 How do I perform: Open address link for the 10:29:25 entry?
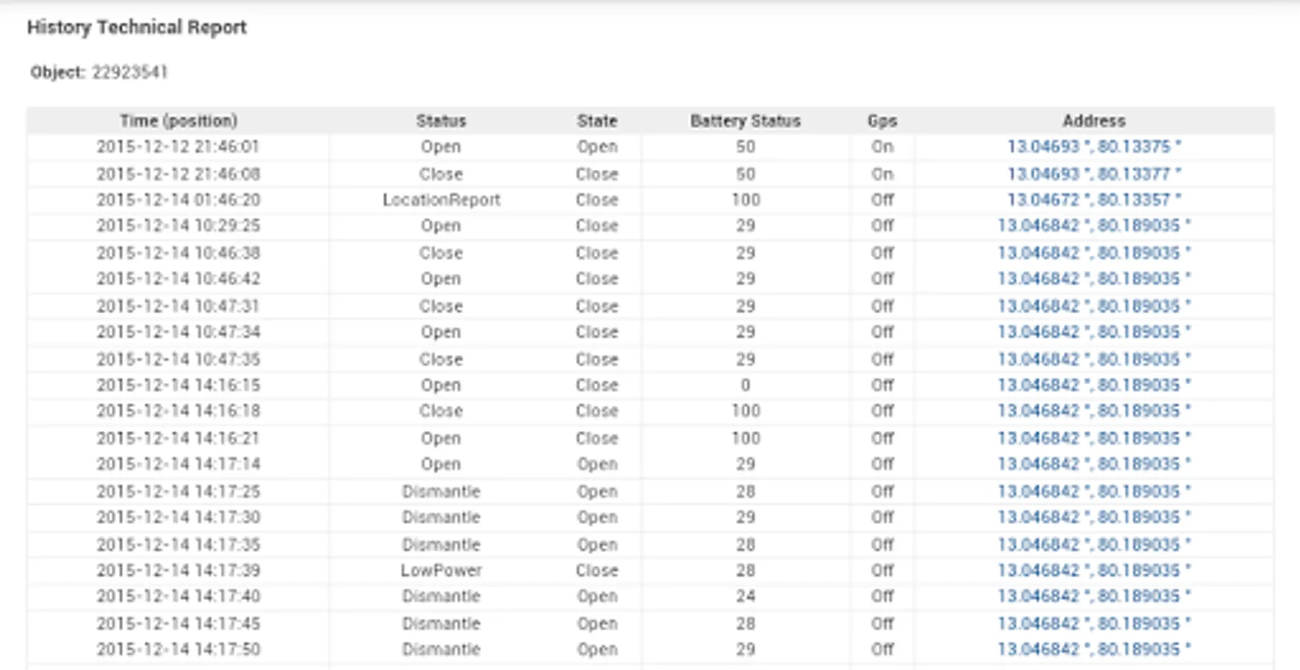click(1093, 226)
